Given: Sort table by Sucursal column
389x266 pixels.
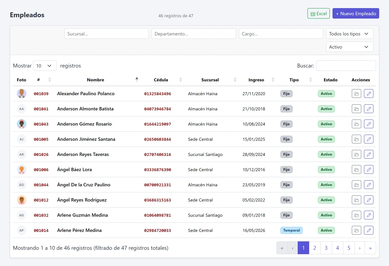Looking at the screenshot, I should click(x=210, y=80).
